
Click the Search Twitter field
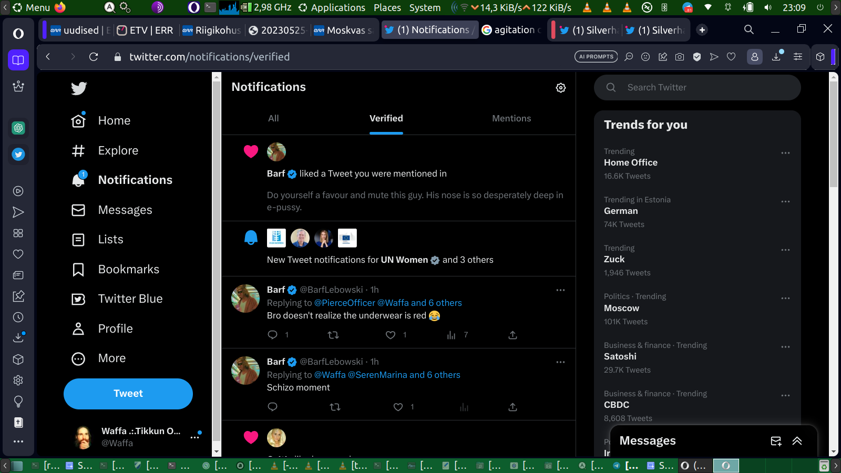pos(698,87)
